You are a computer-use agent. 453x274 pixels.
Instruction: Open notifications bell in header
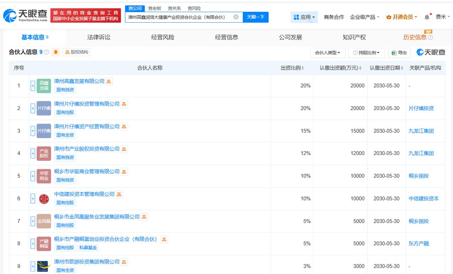coord(427,17)
